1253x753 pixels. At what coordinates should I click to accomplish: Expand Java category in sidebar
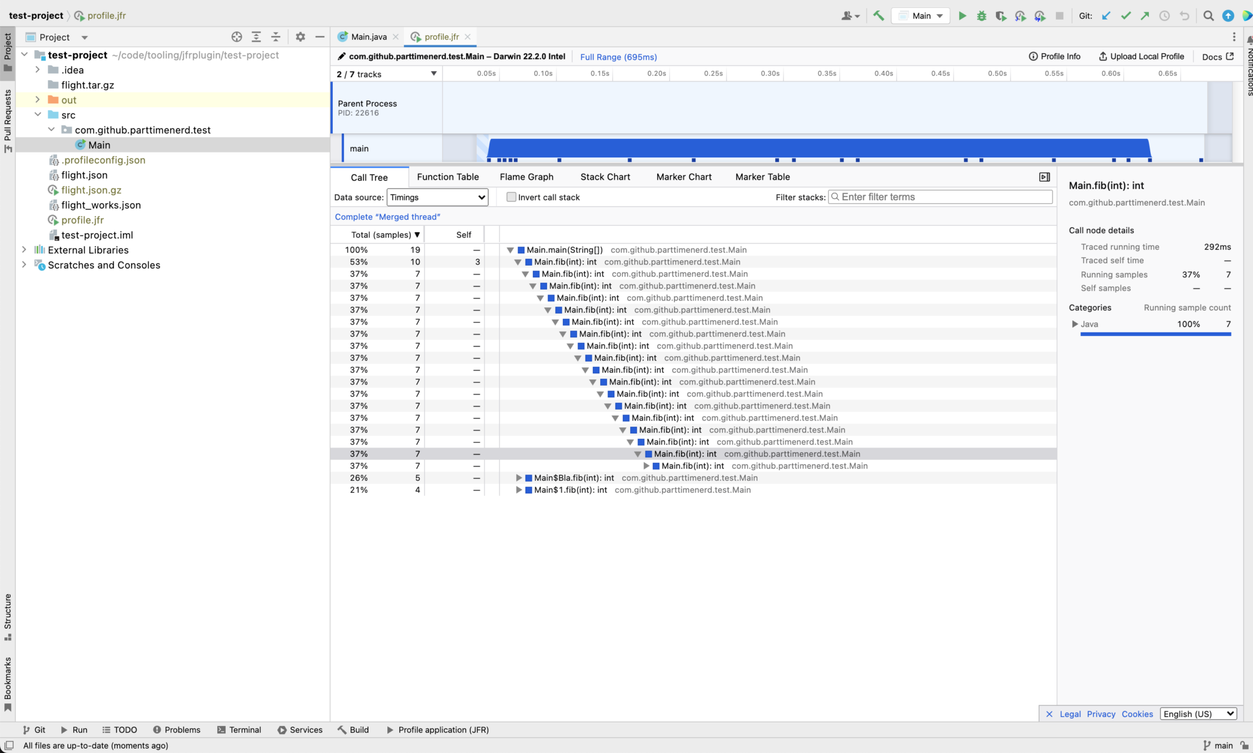pyautogui.click(x=1075, y=324)
